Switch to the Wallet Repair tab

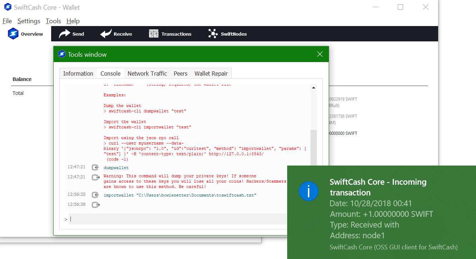pos(211,73)
